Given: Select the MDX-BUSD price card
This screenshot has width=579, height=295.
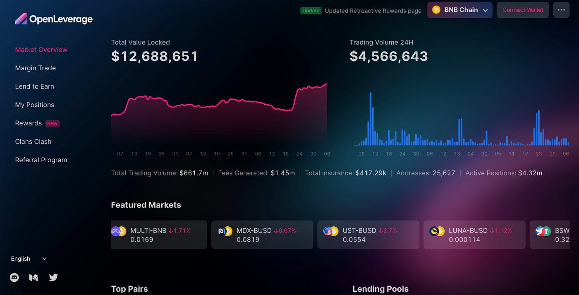Looking at the screenshot, I should point(262,235).
